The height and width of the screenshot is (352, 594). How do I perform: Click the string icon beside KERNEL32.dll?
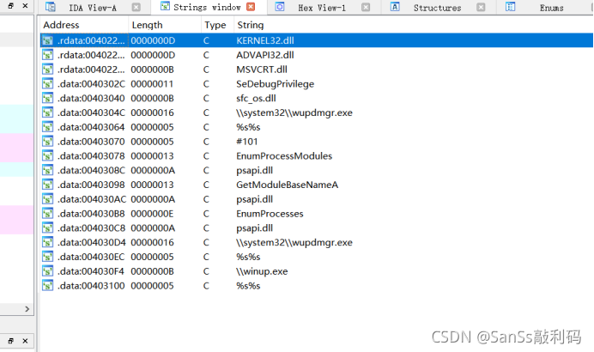point(48,40)
